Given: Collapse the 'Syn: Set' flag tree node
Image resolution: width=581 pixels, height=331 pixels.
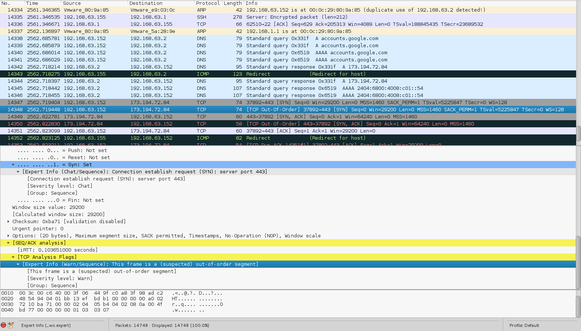Looking at the screenshot, I should (x=13, y=165).
